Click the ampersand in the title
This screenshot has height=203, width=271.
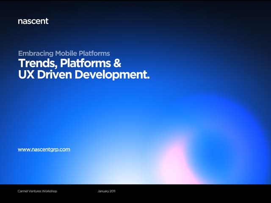click(x=117, y=64)
